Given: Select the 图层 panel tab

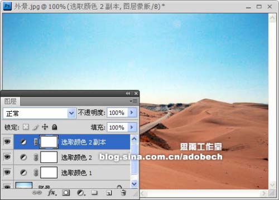Looking at the screenshot, I should (11, 101).
